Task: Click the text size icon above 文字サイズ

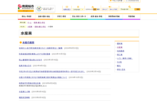Action: pyautogui.click(x=93, y=7)
